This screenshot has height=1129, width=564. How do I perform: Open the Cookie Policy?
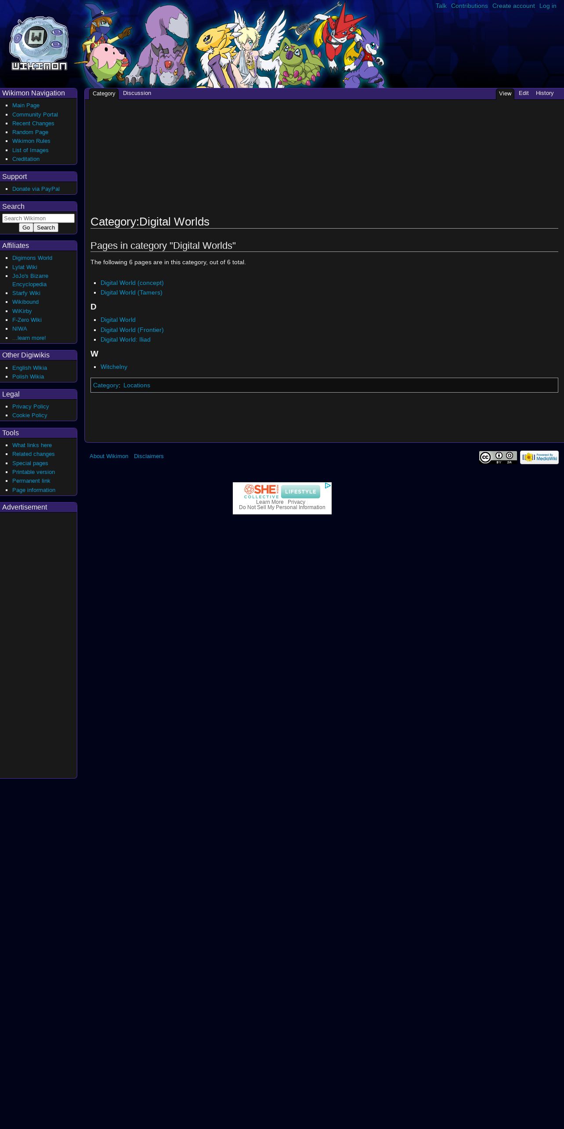coord(29,415)
